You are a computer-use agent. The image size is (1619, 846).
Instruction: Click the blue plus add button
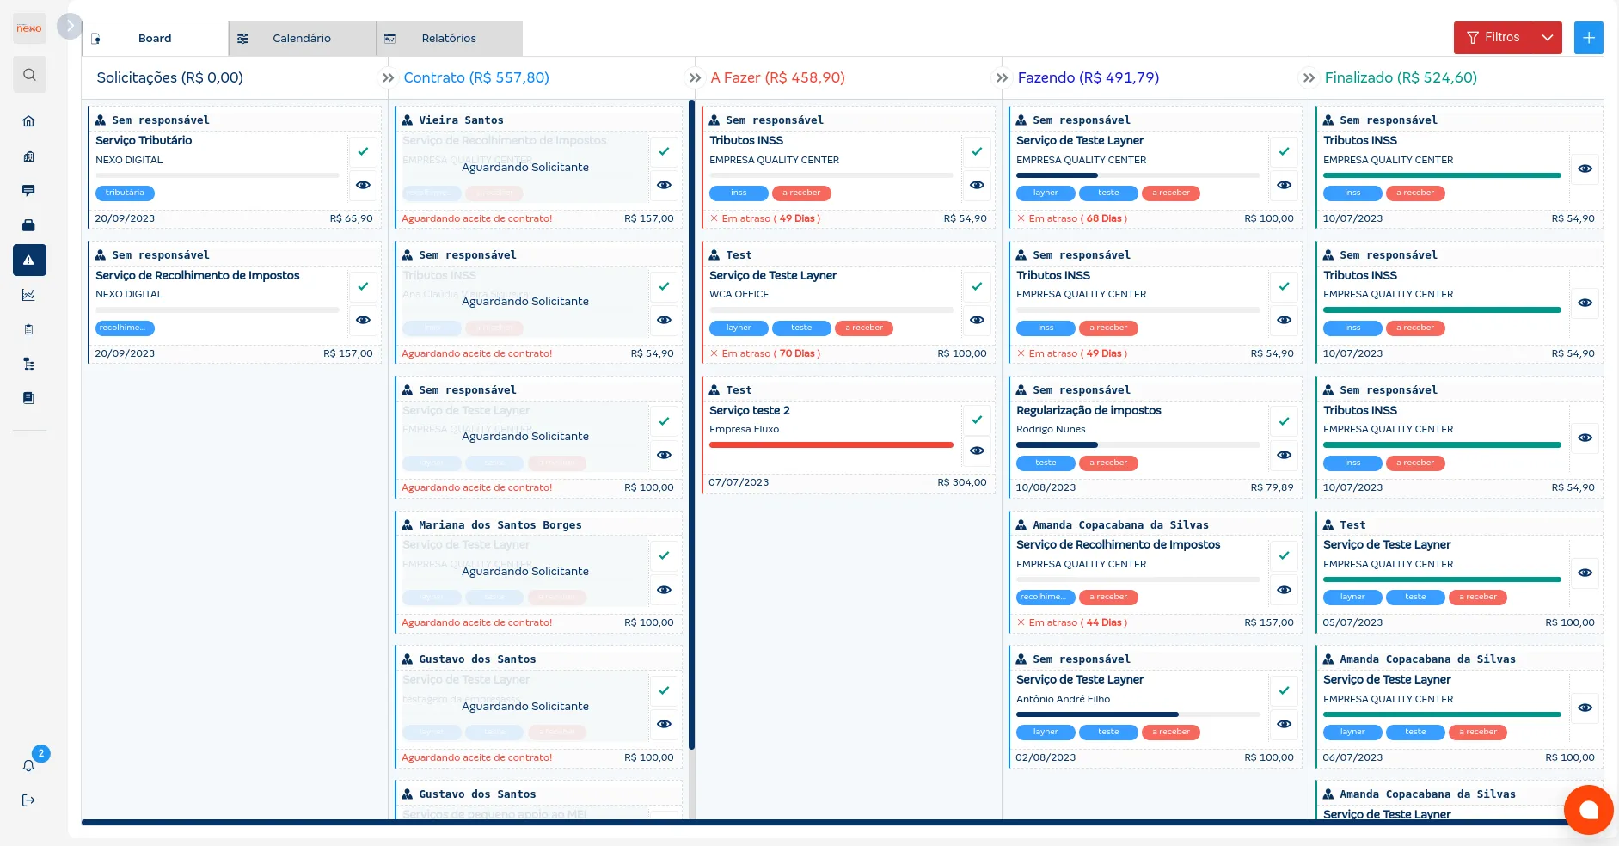pos(1589,38)
